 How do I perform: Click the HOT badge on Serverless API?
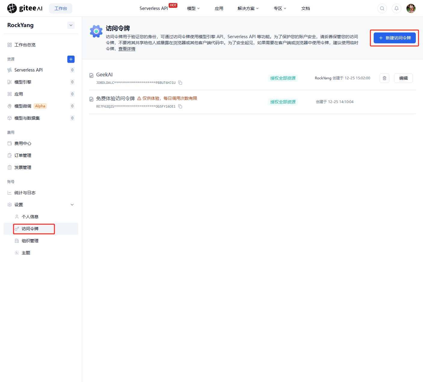(173, 5)
